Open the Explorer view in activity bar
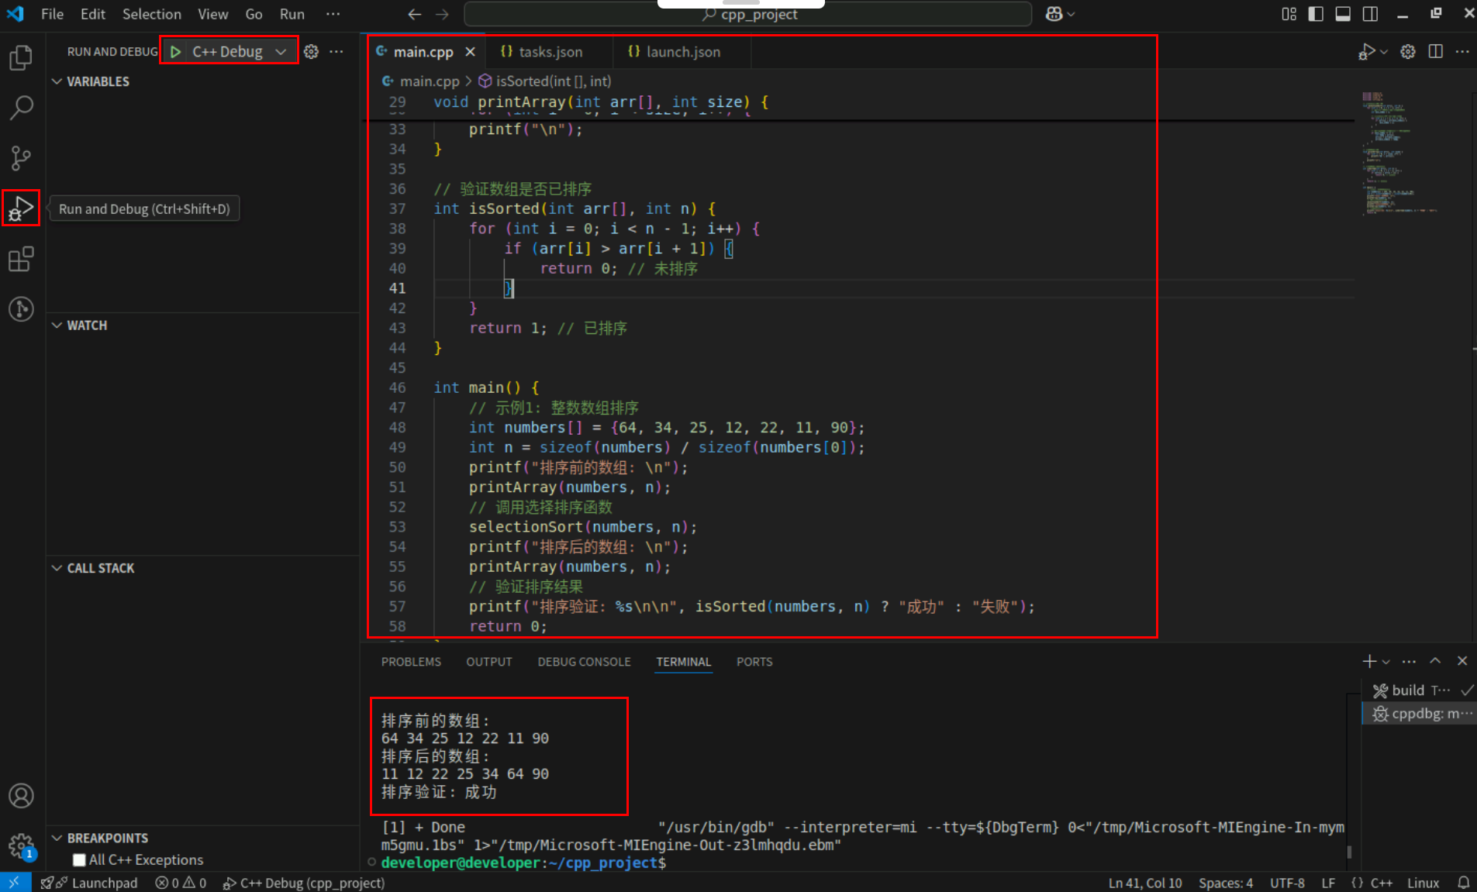This screenshot has width=1477, height=892. click(x=21, y=57)
